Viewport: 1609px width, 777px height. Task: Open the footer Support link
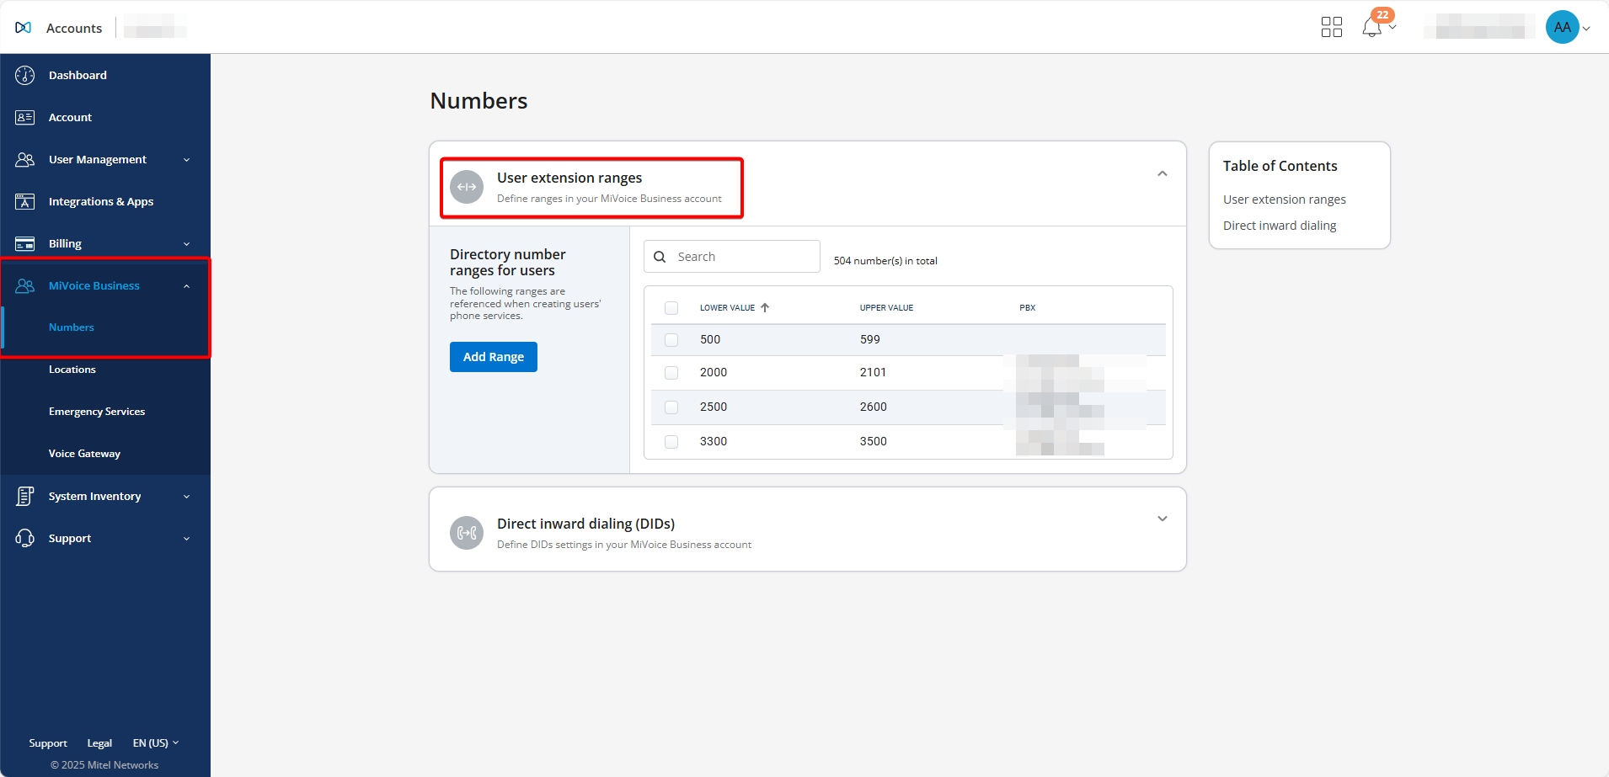(x=48, y=743)
